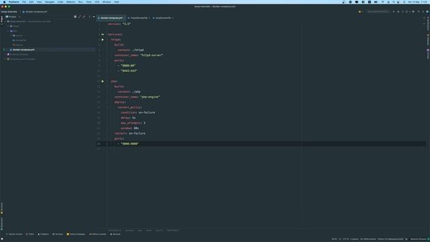The image size is (430, 242).
Task: Switch to httpd/Dockerfile editor tab
Action: [x=139, y=18]
